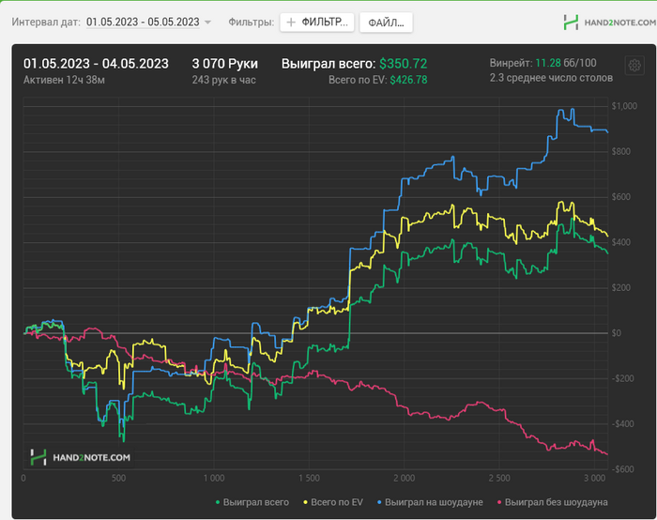This screenshot has width=657, height=520.
Task: Click the 2 000 x-axis label
Action: pos(404,478)
